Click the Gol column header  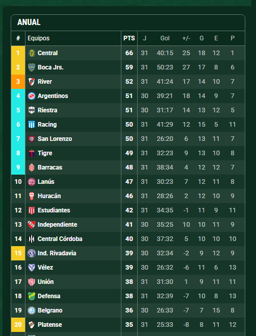click(165, 38)
